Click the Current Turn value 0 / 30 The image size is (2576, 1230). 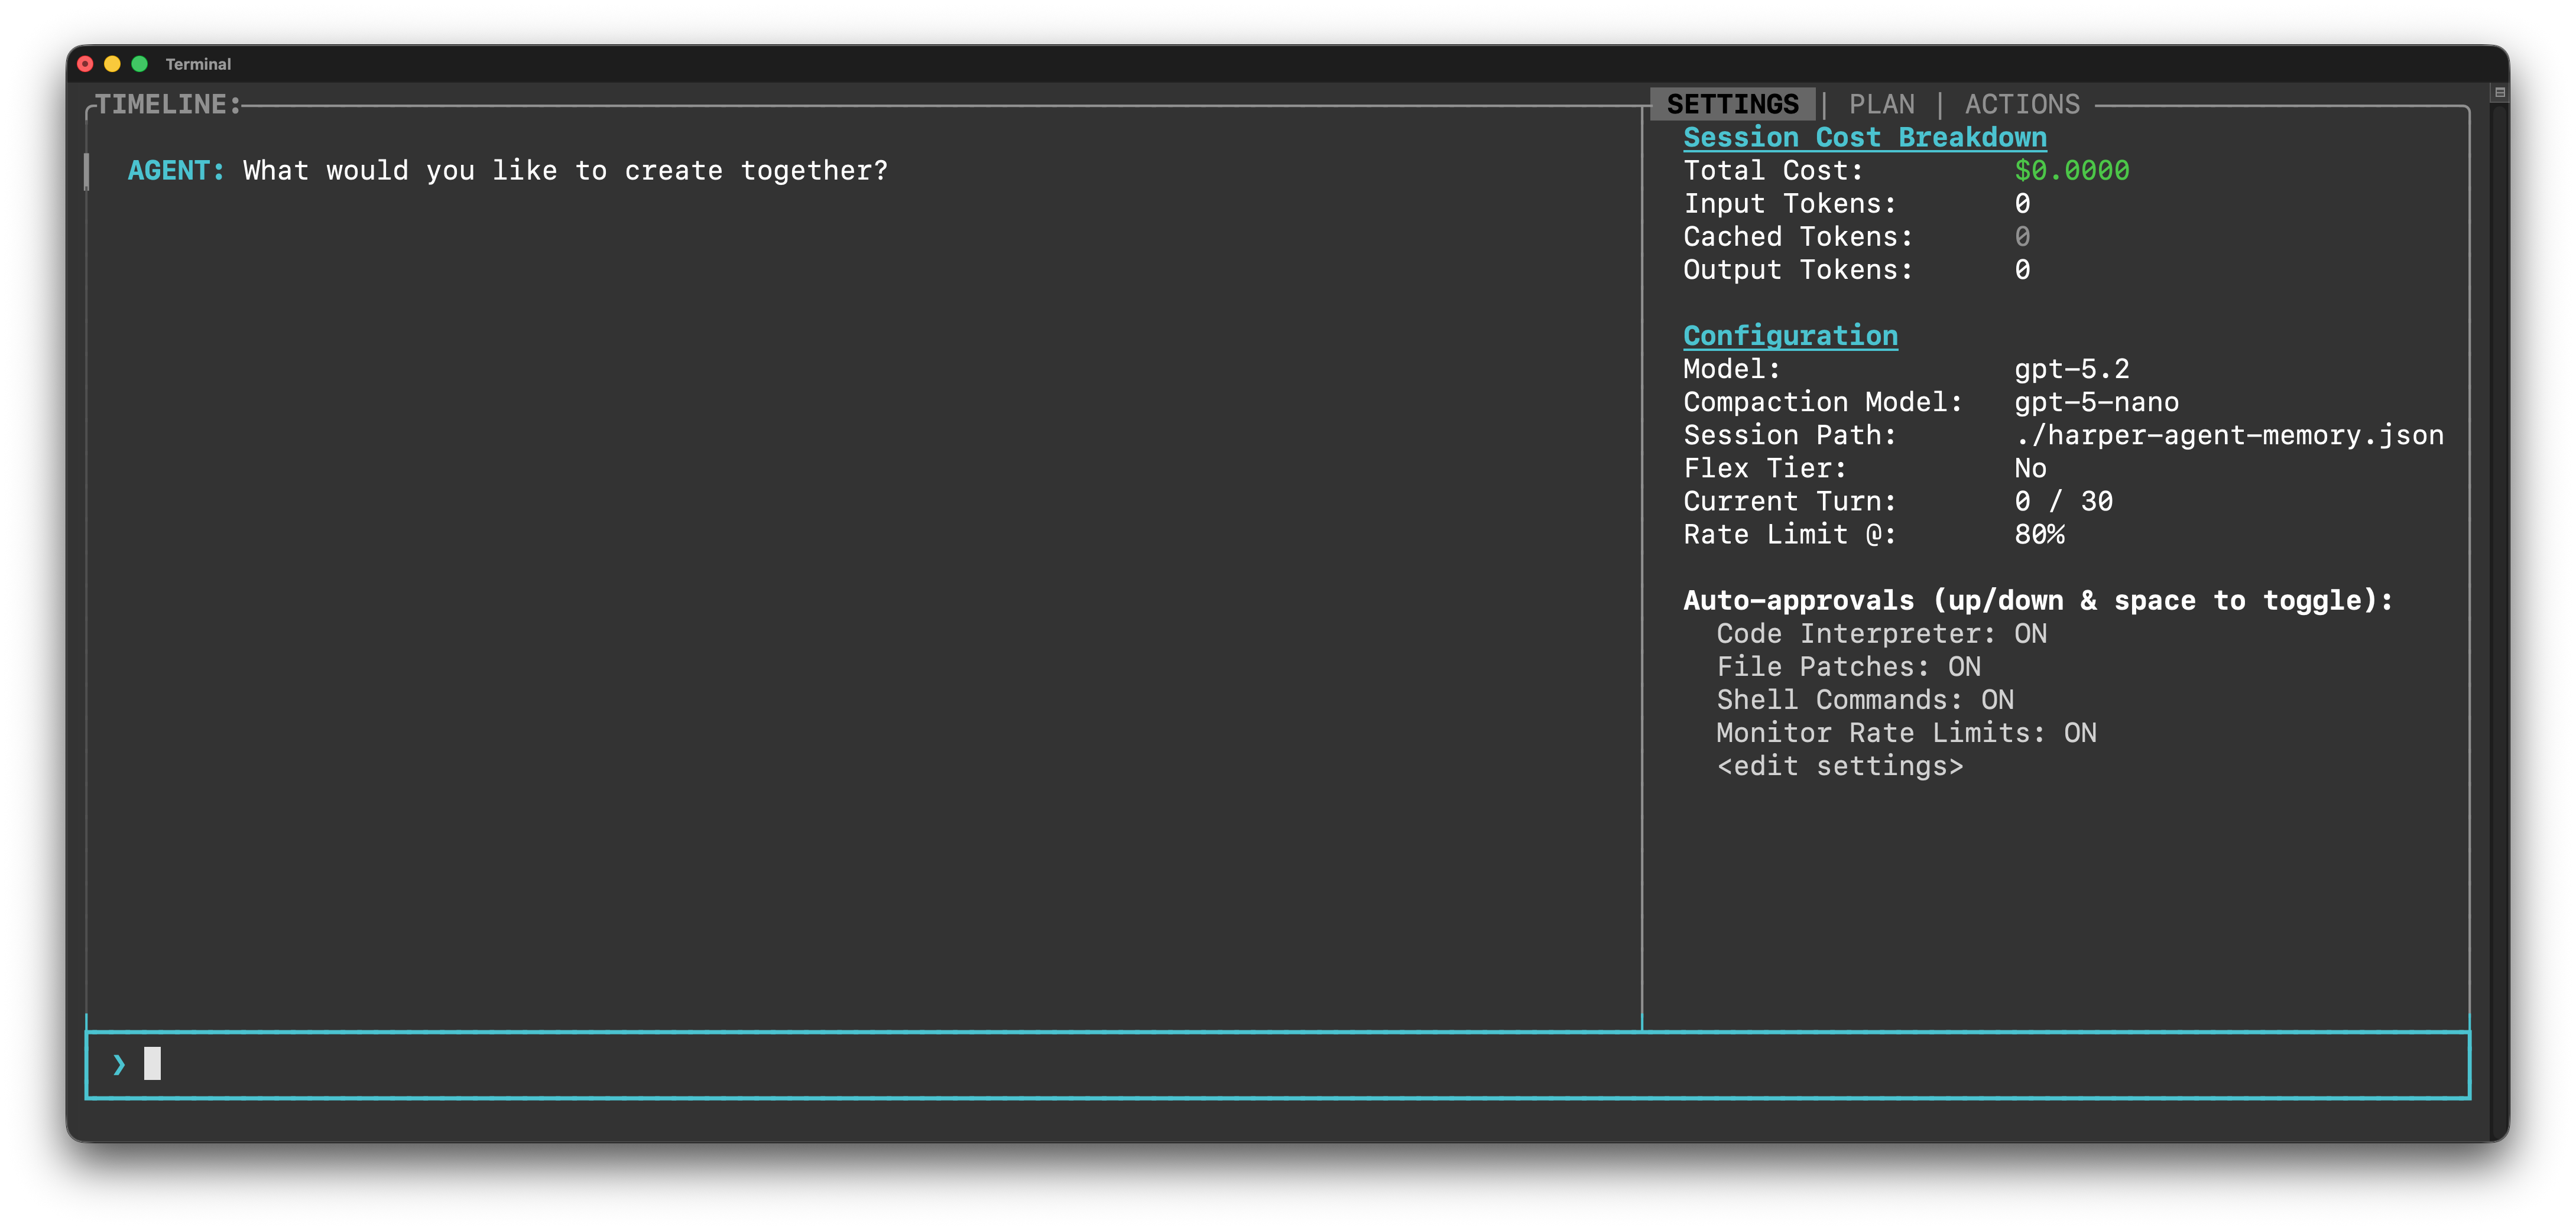(x=2063, y=500)
